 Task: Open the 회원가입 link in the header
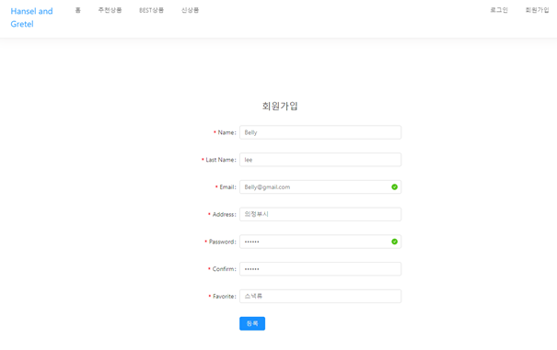537,10
